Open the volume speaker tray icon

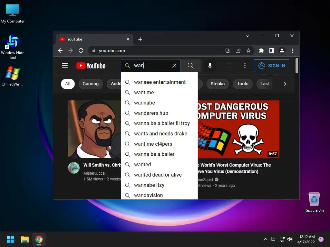click(x=290, y=239)
